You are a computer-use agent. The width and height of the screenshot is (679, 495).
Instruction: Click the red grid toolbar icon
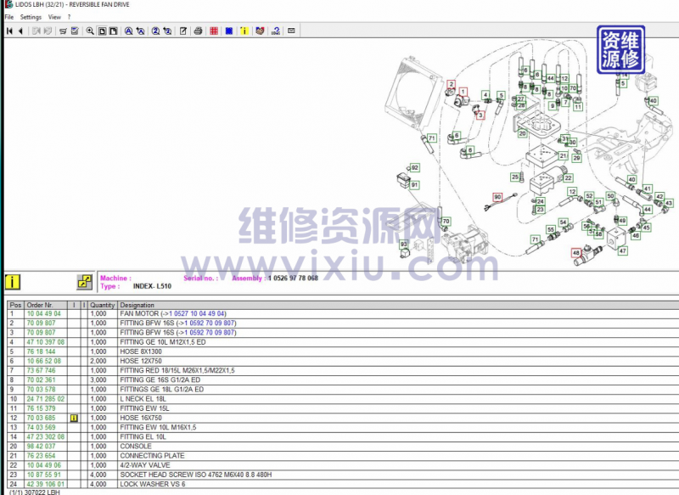214,31
